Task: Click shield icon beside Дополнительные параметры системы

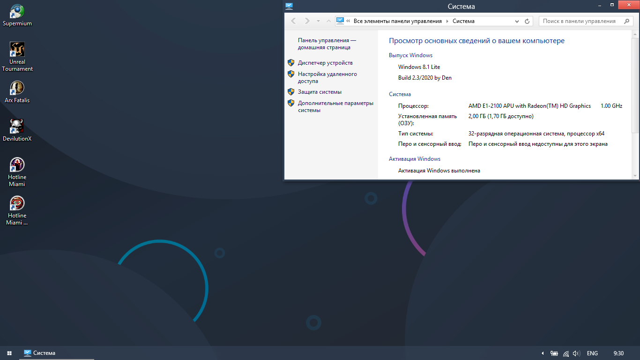Action: (x=291, y=103)
